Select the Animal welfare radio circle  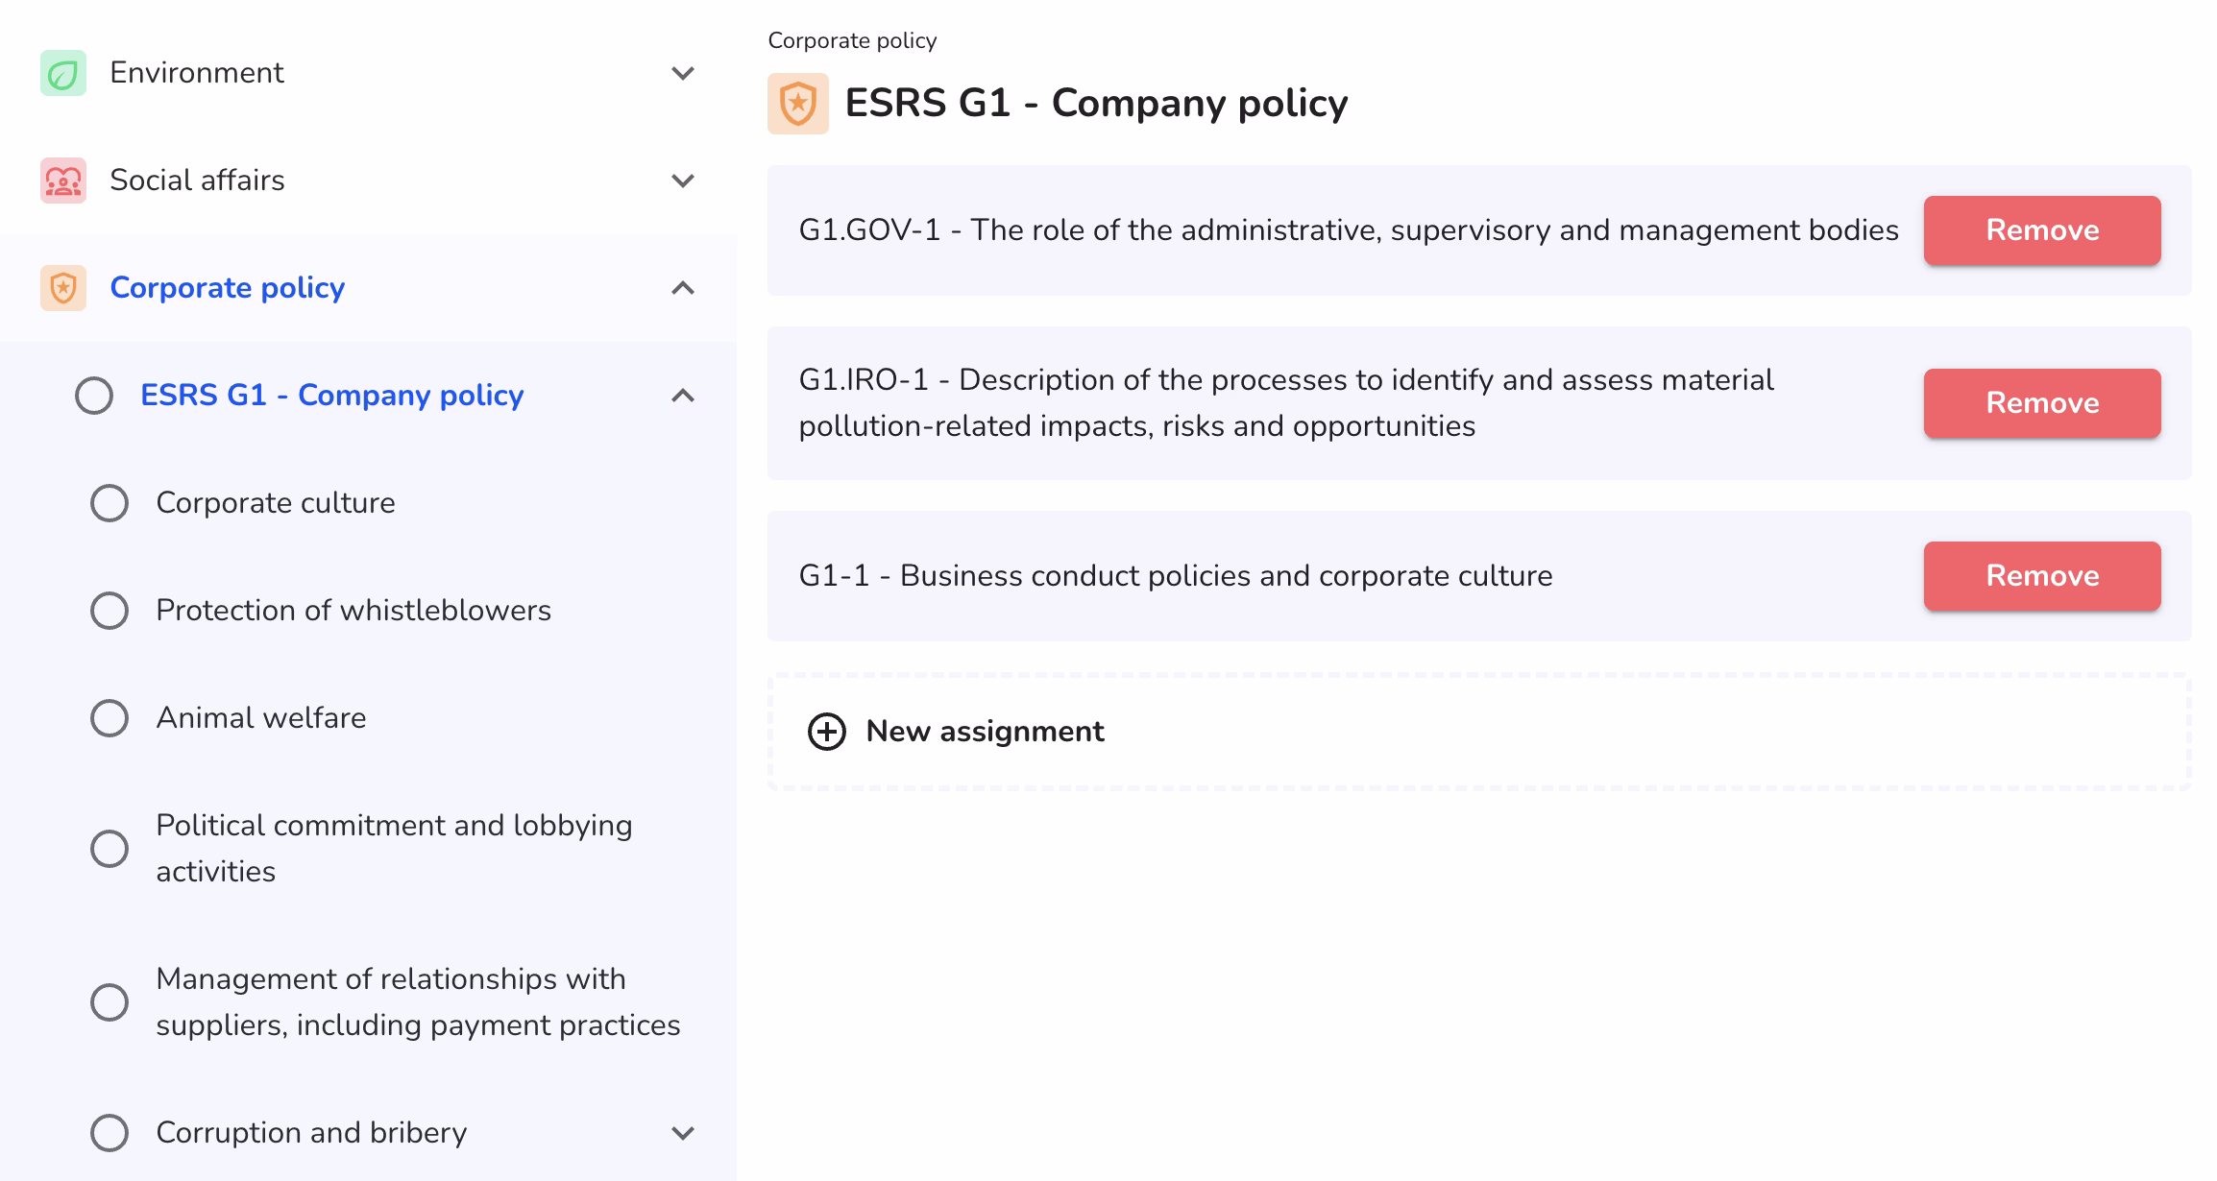[x=110, y=718]
